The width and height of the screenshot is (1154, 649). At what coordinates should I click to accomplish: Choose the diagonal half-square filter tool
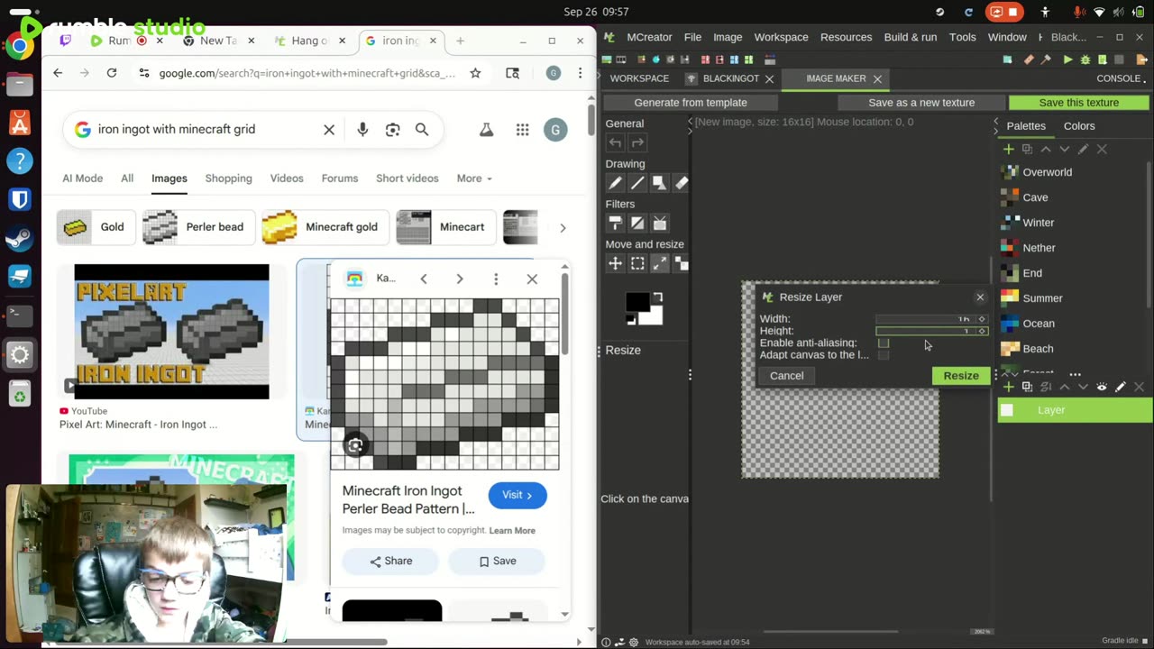(637, 223)
